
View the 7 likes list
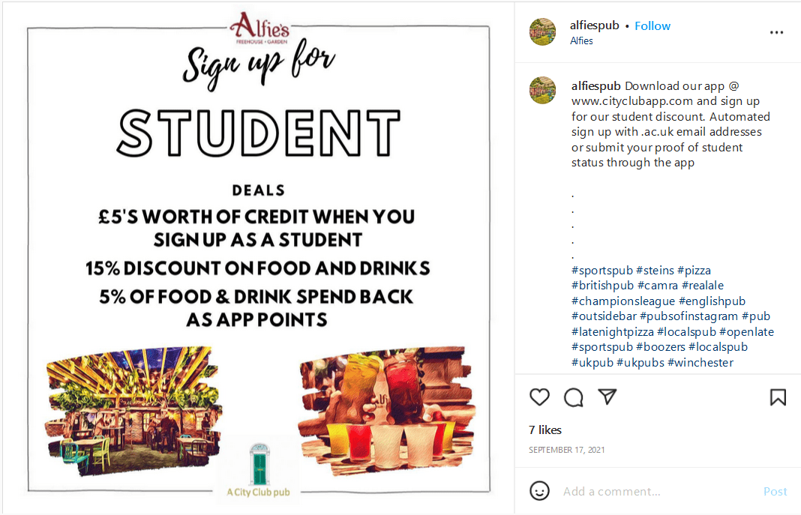click(x=545, y=430)
